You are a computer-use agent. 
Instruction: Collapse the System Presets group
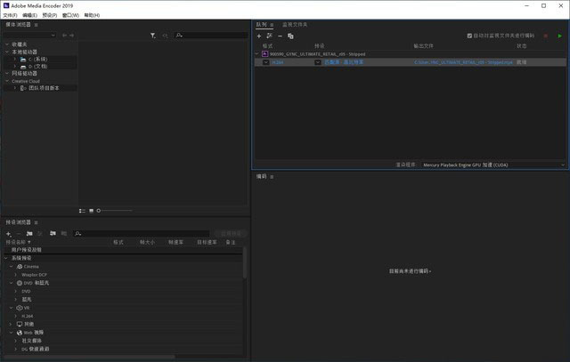tap(6, 258)
